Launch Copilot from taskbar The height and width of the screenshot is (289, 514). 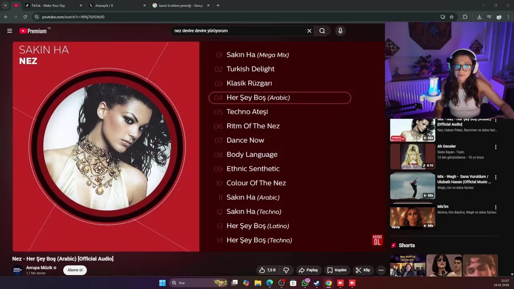pos(246,283)
